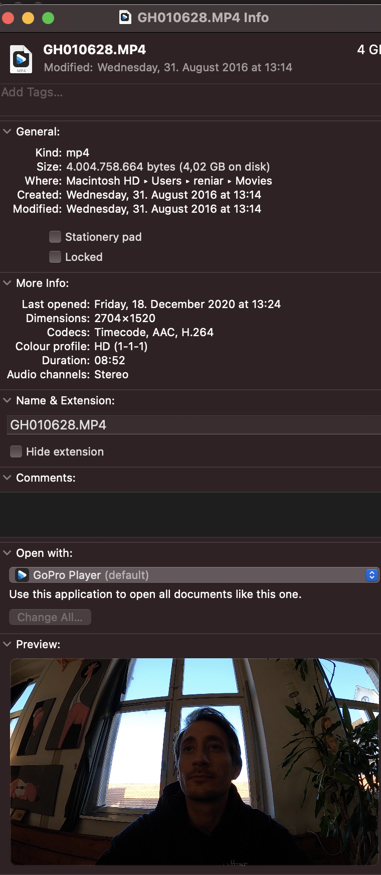381x875 pixels.
Task: Open the GoPro Player application dropdown
Action: [x=194, y=575]
